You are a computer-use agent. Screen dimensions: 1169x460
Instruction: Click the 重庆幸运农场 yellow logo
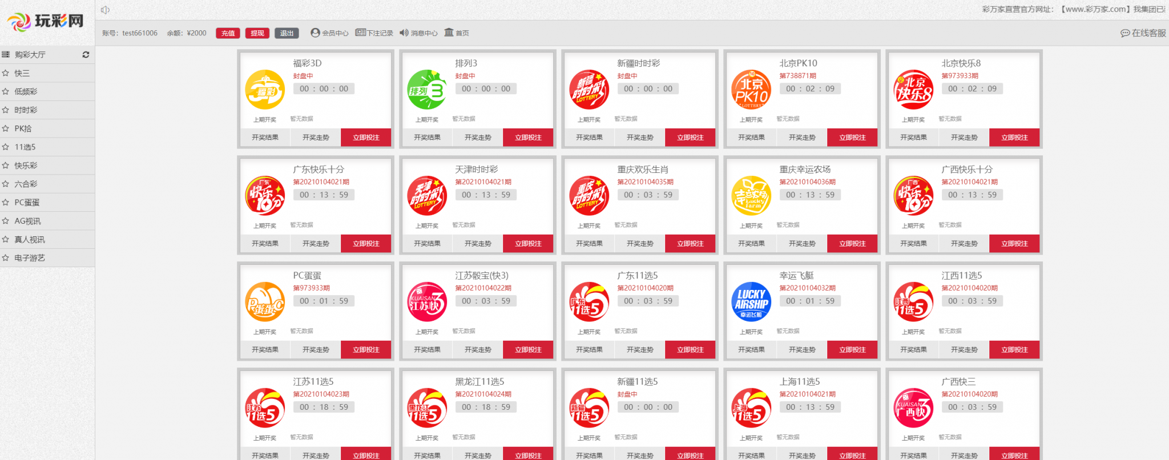(751, 196)
